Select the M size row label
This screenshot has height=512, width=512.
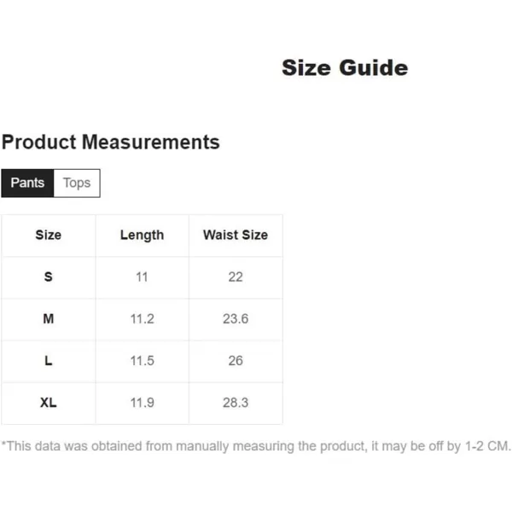click(x=49, y=318)
